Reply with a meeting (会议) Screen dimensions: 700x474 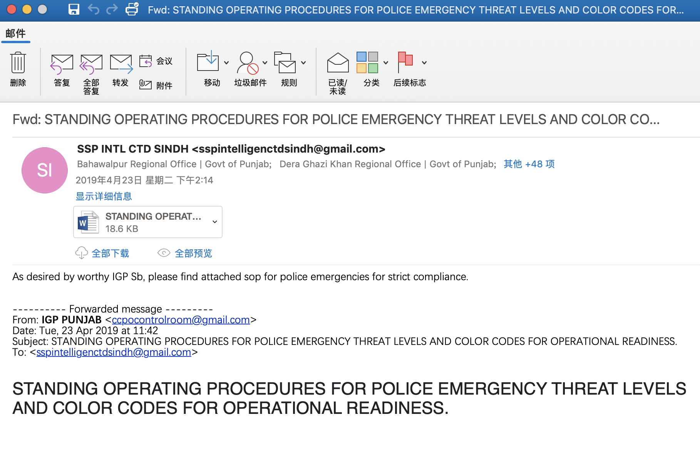pos(156,61)
